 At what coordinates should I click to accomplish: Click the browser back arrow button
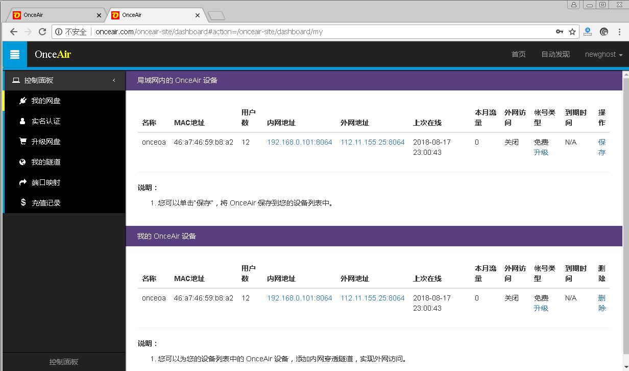(14, 32)
